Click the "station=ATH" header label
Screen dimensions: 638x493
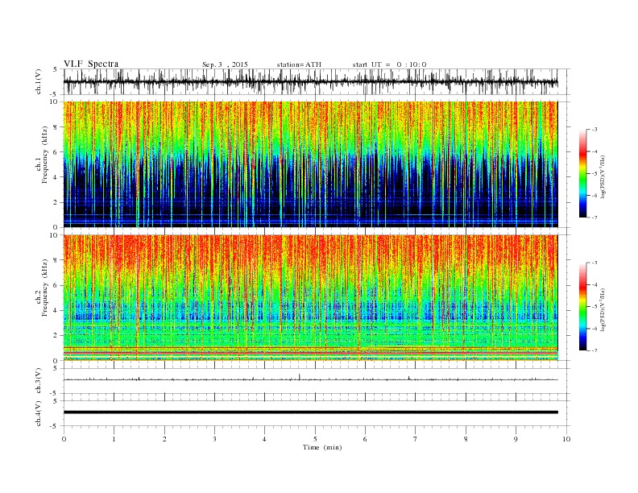(299, 64)
